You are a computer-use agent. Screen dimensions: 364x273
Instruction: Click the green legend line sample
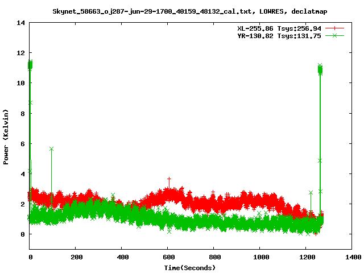point(334,35)
